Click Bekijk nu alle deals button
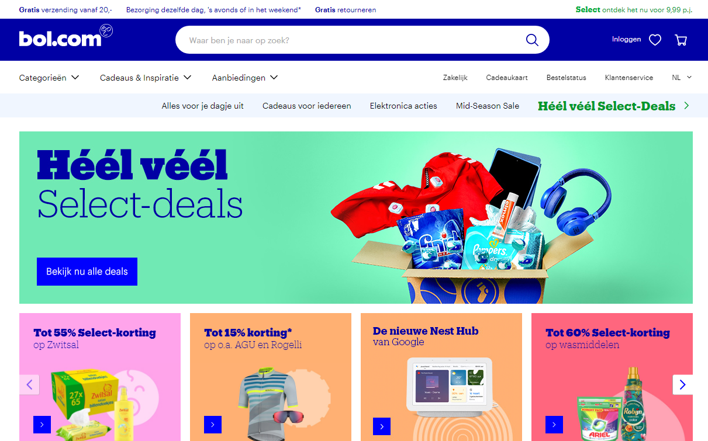Screen dimensions: 708x441 (87, 272)
